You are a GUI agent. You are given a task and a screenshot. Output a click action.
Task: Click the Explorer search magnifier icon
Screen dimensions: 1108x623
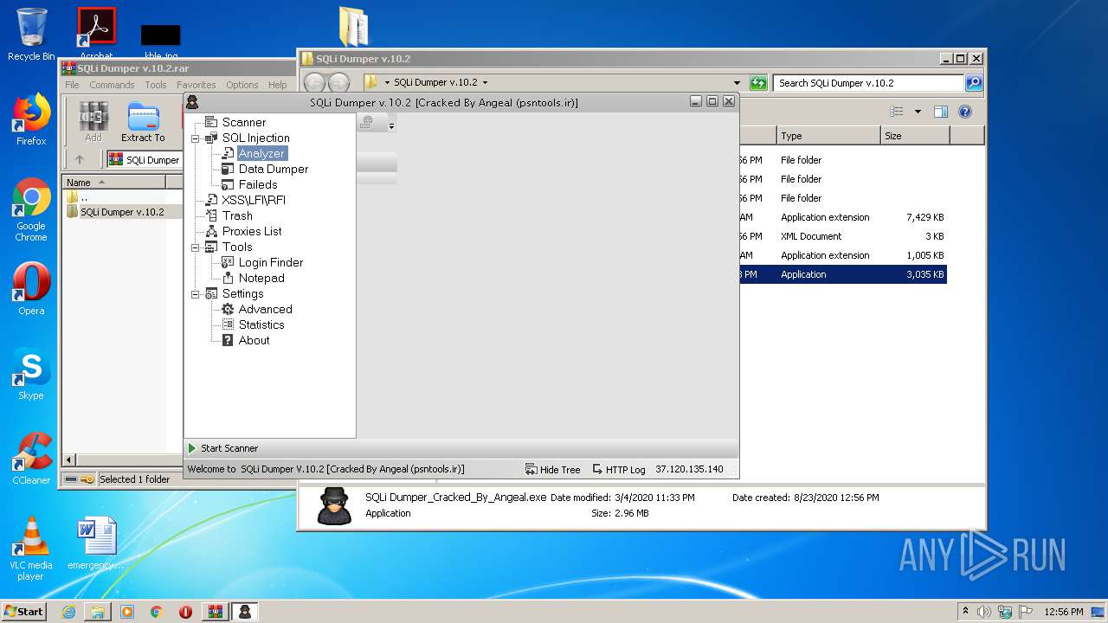[x=974, y=83]
